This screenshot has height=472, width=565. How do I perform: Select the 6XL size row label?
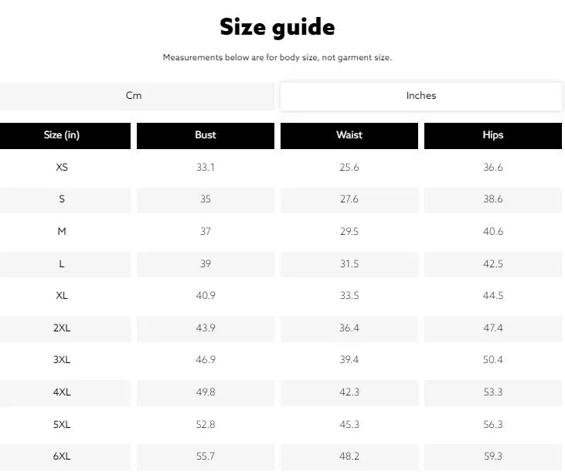coord(62,457)
